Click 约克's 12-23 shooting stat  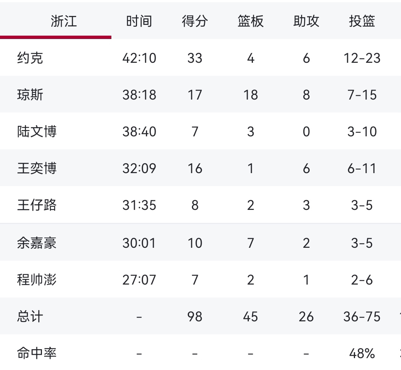click(361, 58)
